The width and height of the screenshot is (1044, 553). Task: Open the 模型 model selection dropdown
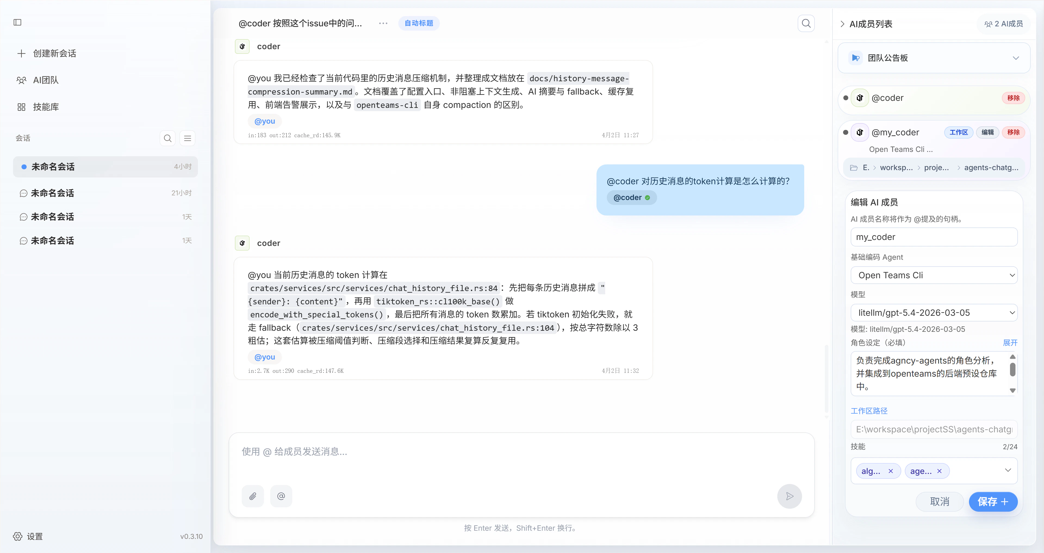(934, 312)
